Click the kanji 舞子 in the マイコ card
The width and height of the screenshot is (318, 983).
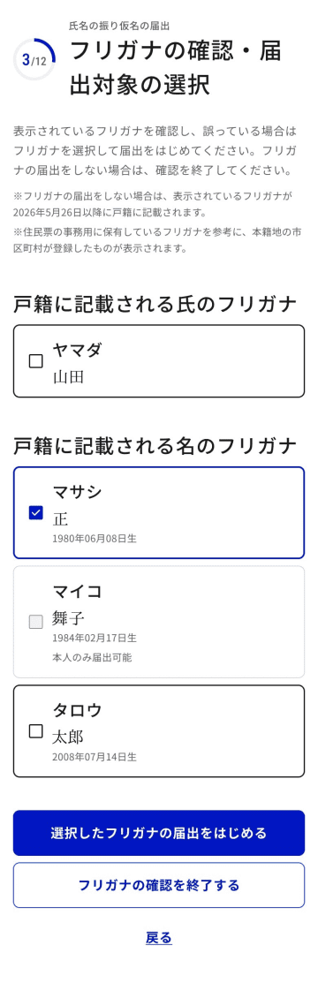tap(68, 619)
